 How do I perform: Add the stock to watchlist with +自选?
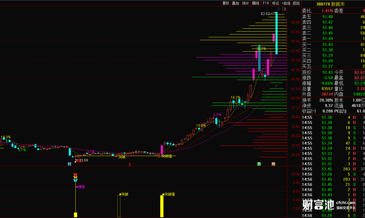(286, 3)
